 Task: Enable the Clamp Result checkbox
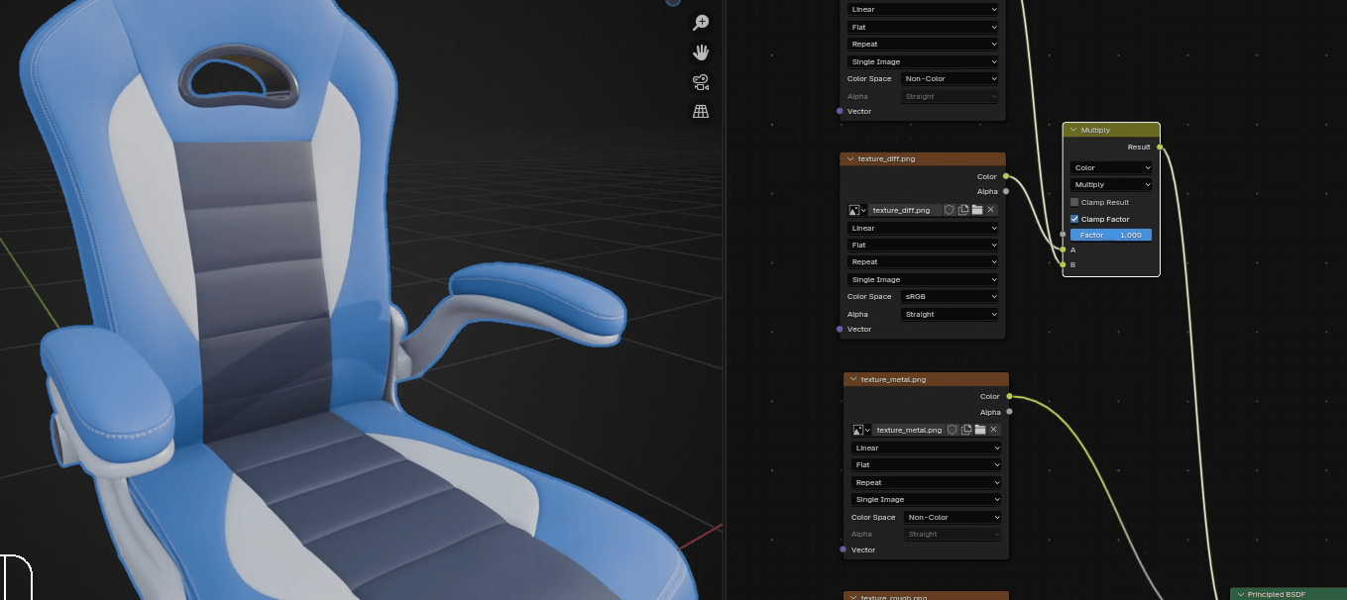coord(1074,202)
